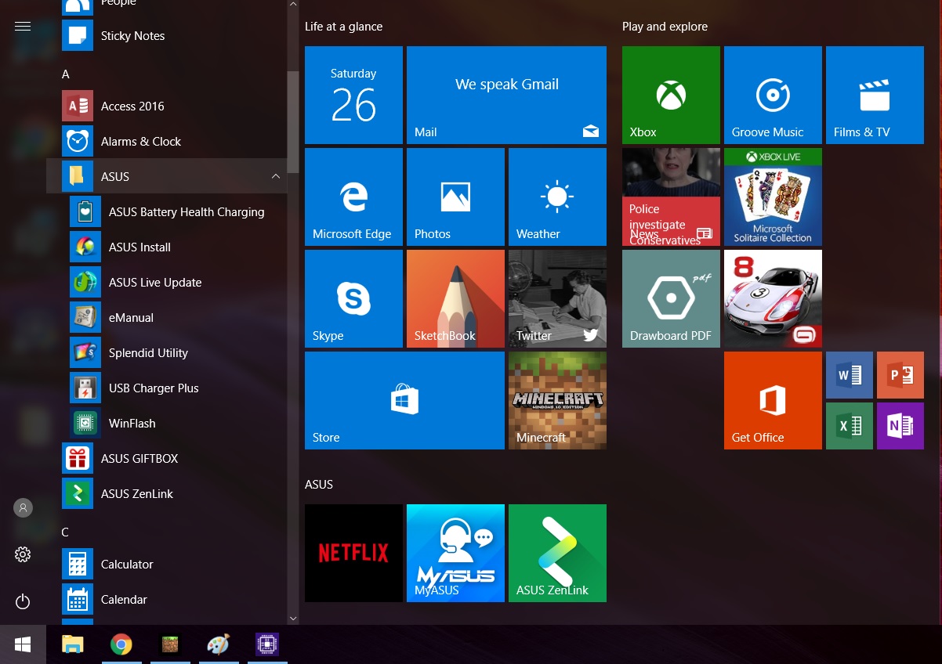The width and height of the screenshot is (942, 664).
Task: Launch Splendid Utility
Action: (167, 352)
